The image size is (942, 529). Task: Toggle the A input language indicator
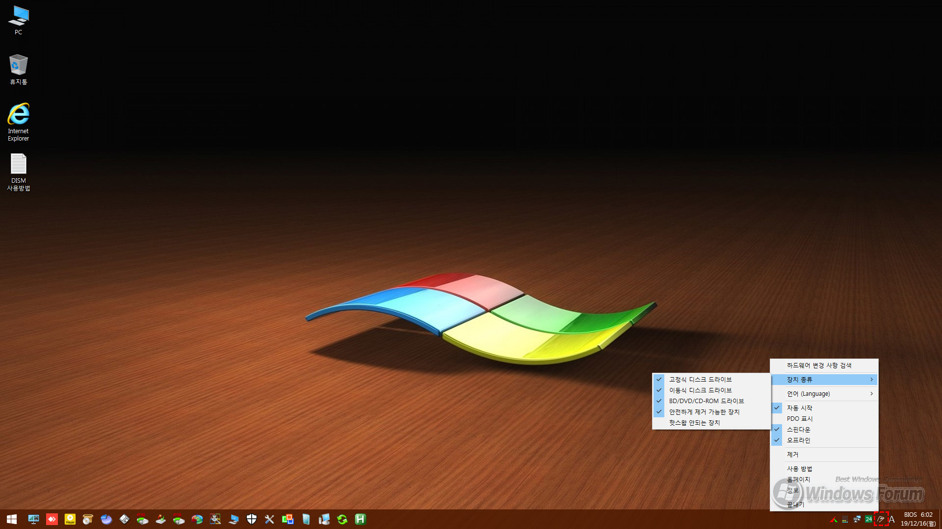point(892,519)
